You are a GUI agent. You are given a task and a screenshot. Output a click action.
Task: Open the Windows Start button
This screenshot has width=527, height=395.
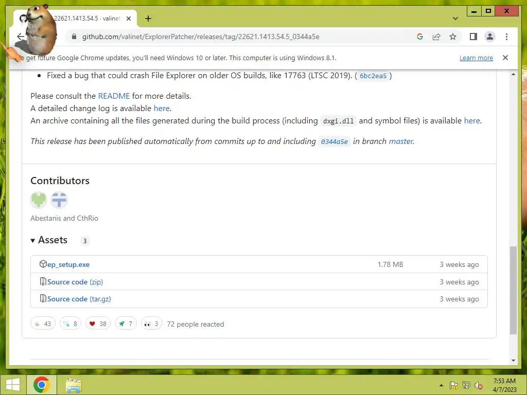12,385
